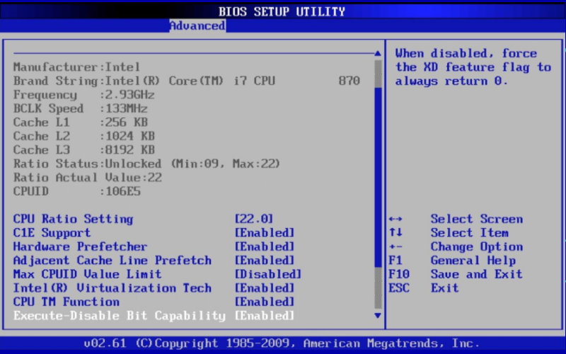The width and height of the screenshot is (566, 354).
Task: Select Intel(R) Virtualization Tech option
Action: 112,288
